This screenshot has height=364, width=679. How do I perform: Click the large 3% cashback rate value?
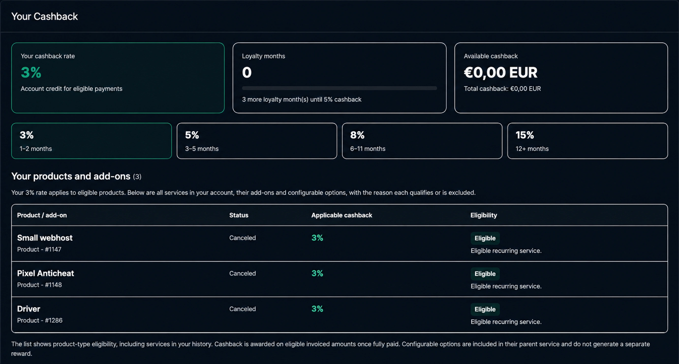coord(31,72)
